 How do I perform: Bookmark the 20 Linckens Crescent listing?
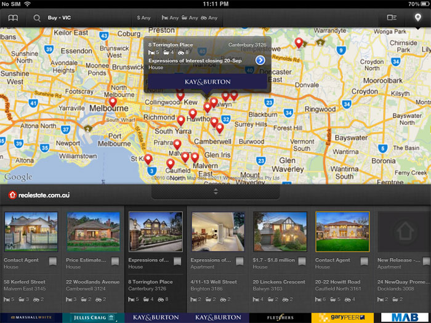302,261
